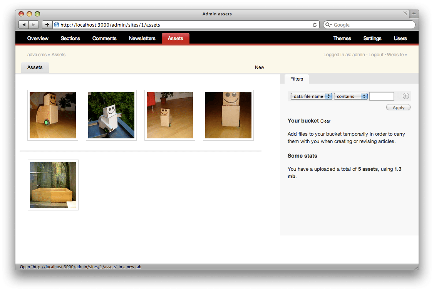Open a new tab with the plus icon
Viewport: 434px width, 291px height.
(x=414, y=14)
